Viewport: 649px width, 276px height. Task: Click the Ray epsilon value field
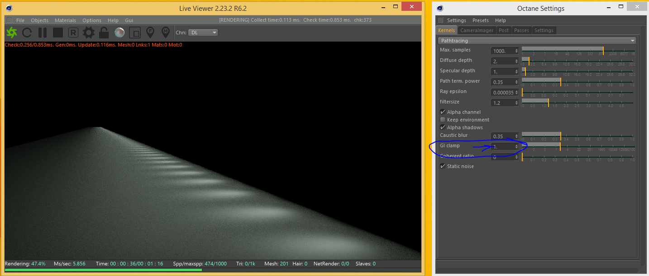coord(505,93)
